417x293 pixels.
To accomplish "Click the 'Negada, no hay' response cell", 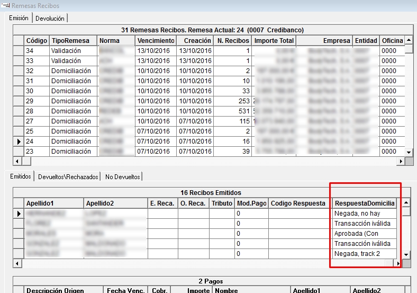I will pos(364,214).
